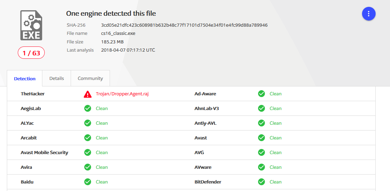Click red warning icon beside TheHacker result
This screenshot has height=191, width=390.
[87, 94]
